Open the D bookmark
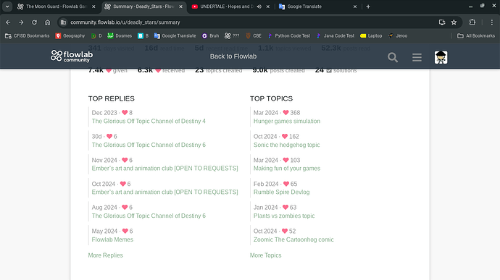The width and height of the screenshot is (500, 280). [96, 35]
